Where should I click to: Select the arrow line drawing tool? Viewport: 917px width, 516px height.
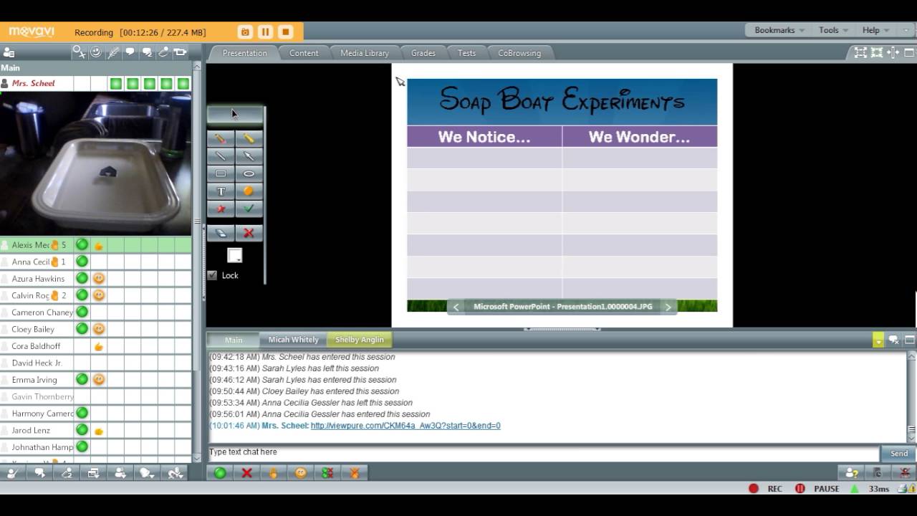249,156
